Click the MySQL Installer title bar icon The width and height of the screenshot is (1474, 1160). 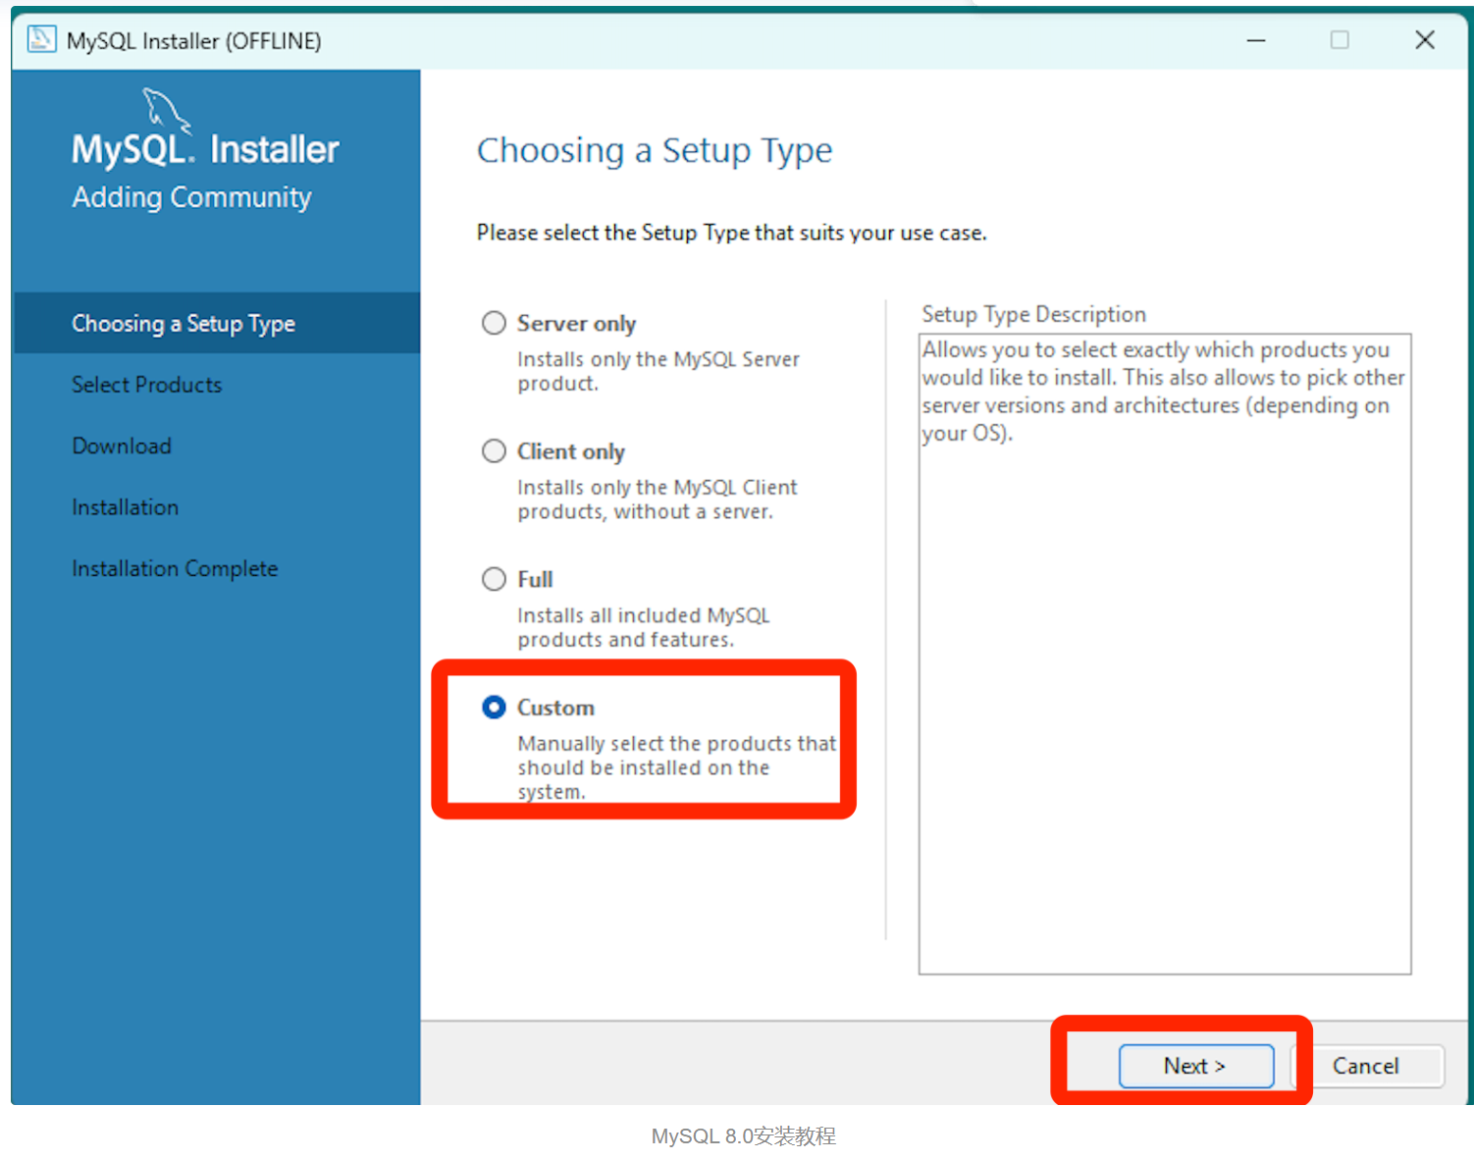41,39
